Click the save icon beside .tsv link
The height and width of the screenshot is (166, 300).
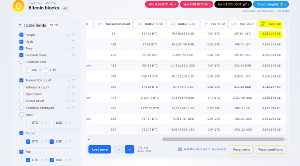tap(180, 149)
